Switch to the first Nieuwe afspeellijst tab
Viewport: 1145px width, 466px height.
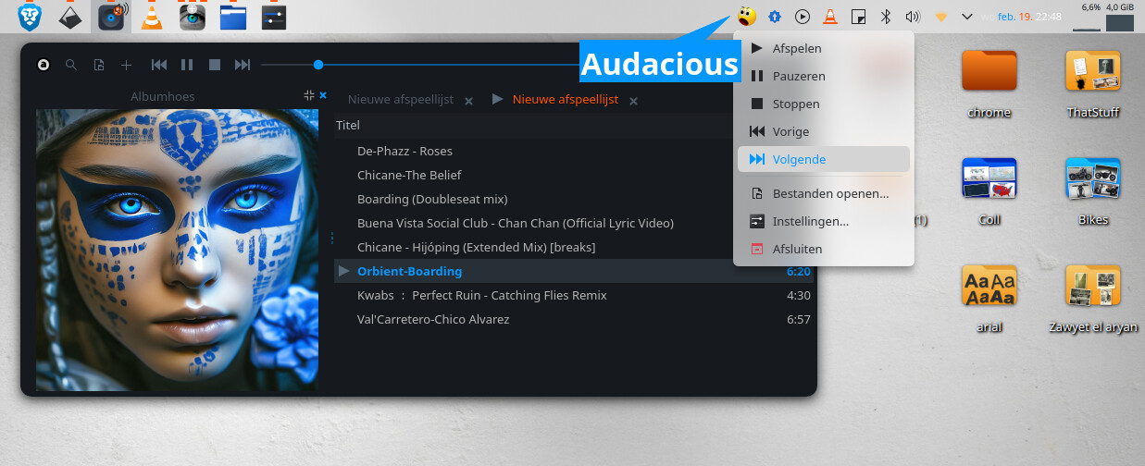(401, 99)
